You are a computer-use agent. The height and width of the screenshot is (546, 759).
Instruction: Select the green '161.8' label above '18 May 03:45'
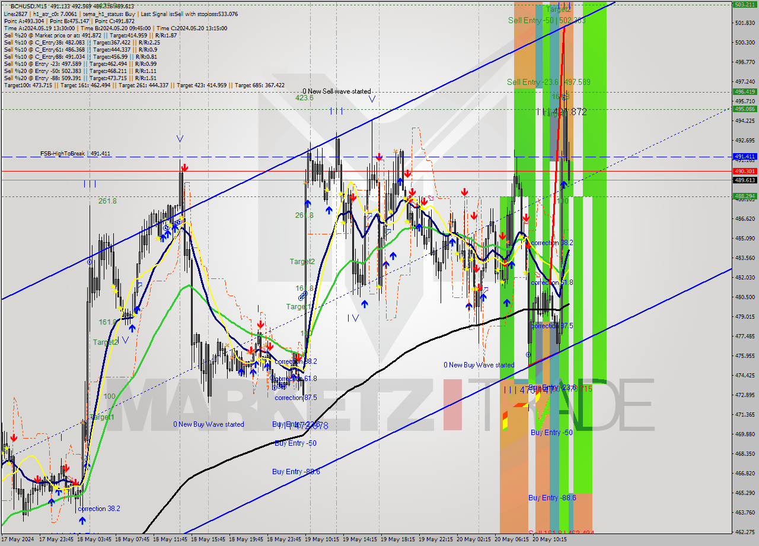pyautogui.click(x=108, y=322)
